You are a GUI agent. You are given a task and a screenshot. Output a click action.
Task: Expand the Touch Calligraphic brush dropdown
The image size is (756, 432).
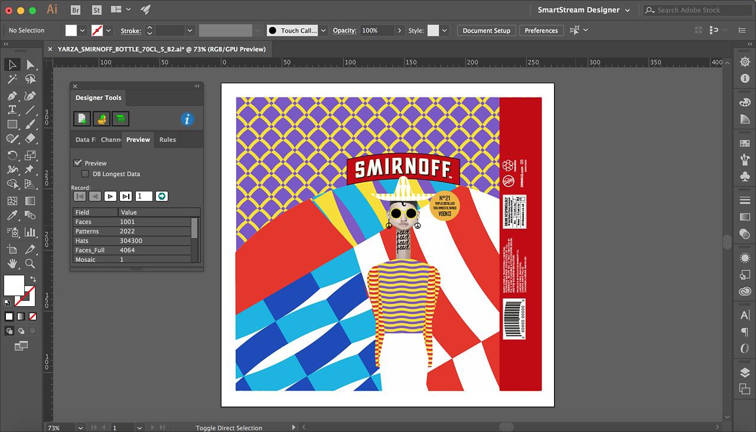coord(323,31)
